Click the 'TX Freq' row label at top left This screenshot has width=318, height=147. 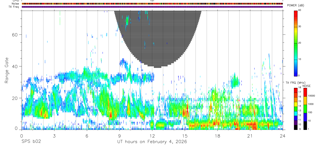14,7
